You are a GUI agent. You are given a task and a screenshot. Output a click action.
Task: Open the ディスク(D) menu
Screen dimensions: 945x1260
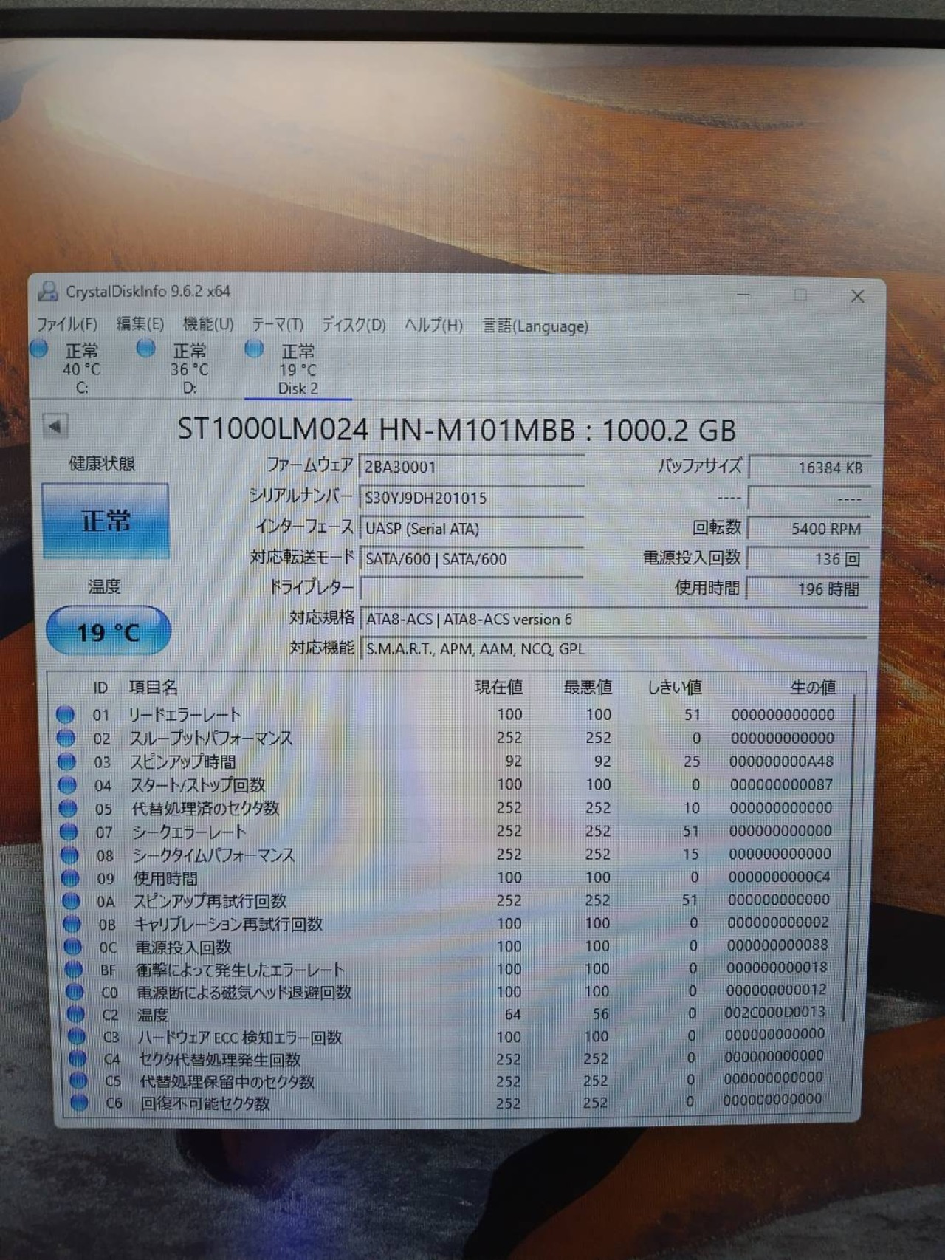click(354, 326)
